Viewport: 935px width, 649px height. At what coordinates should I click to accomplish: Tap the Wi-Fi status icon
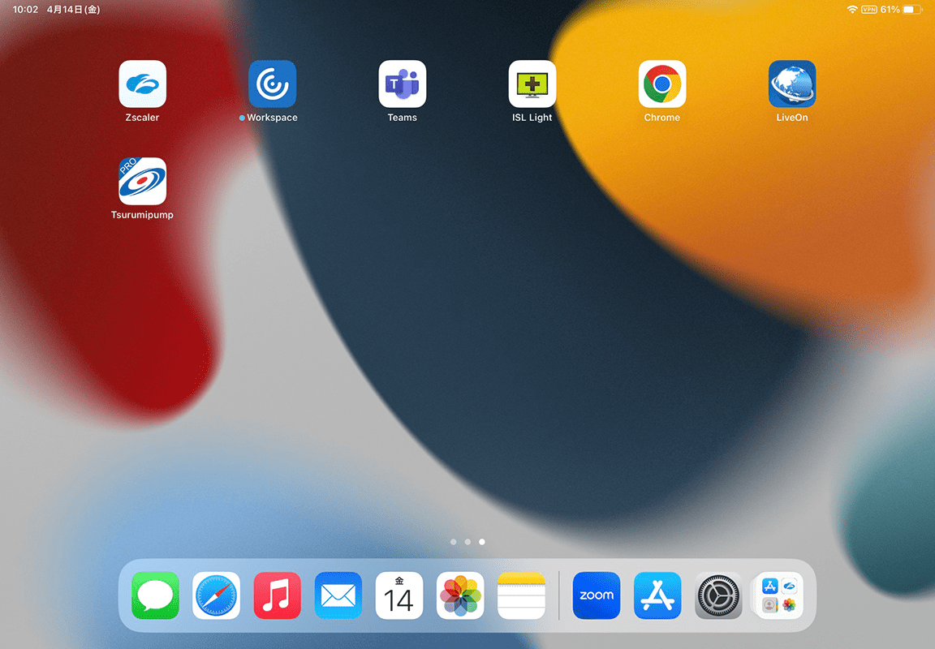[852, 10]
